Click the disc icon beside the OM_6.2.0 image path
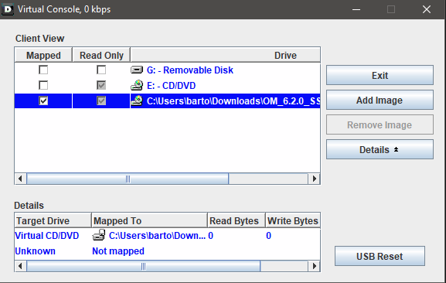 [137, 101]
